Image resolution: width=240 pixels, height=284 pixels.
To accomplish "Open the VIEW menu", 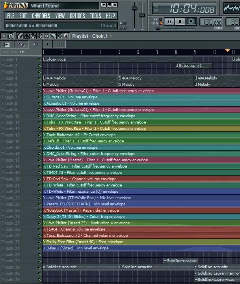I will 60,16.
